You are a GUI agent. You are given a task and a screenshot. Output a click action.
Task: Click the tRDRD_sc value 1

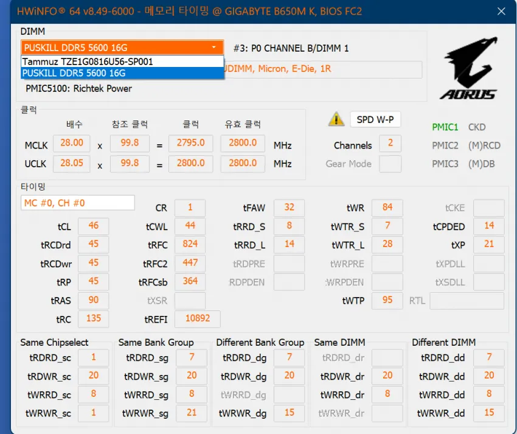tap(93, 358)
